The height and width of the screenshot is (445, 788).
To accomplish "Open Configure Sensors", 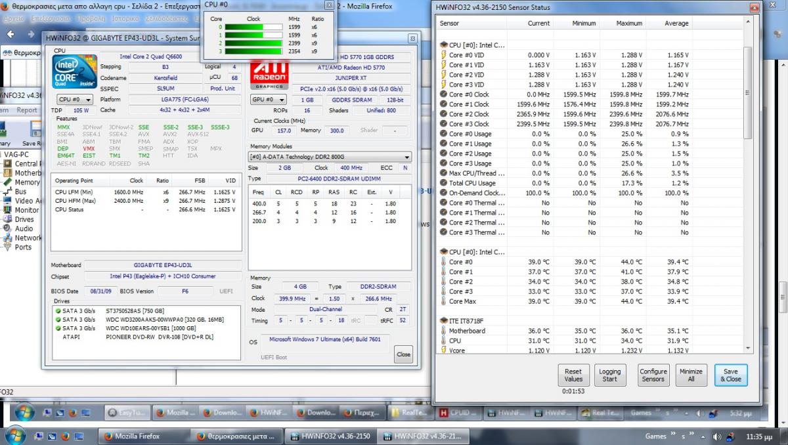I will [x=653, y=375].
